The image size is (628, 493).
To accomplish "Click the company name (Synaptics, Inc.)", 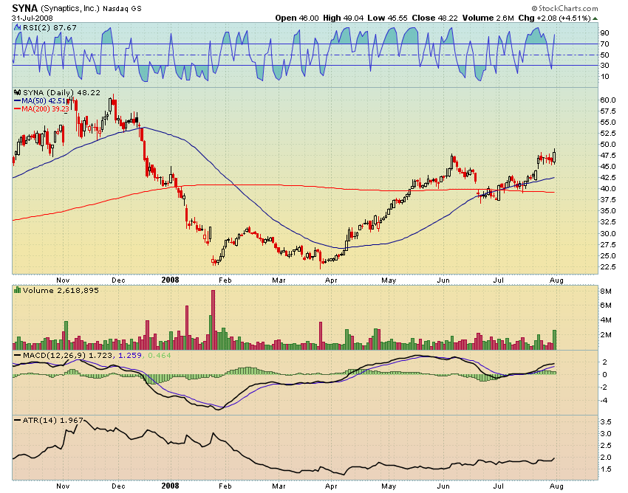I will pos(70,8).
